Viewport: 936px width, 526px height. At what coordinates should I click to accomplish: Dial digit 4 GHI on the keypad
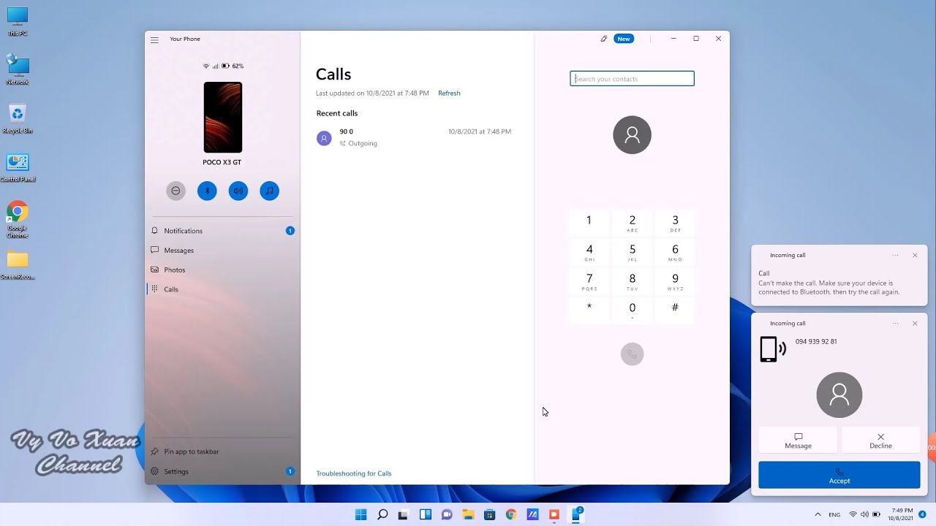(x=589, y=252)
